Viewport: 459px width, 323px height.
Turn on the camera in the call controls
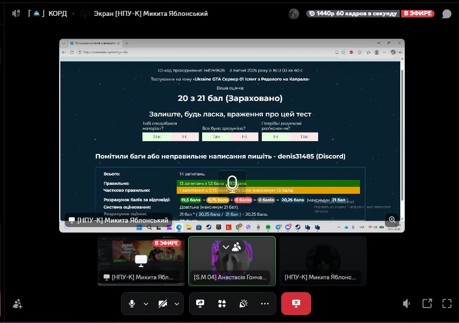coord(162,304)
